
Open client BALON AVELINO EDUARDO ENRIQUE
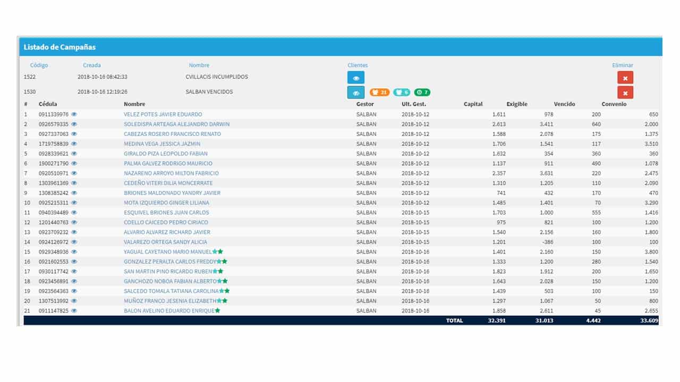pos(169,311)
